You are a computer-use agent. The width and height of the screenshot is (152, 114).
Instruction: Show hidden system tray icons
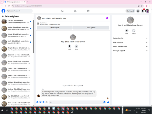(134, 110)
